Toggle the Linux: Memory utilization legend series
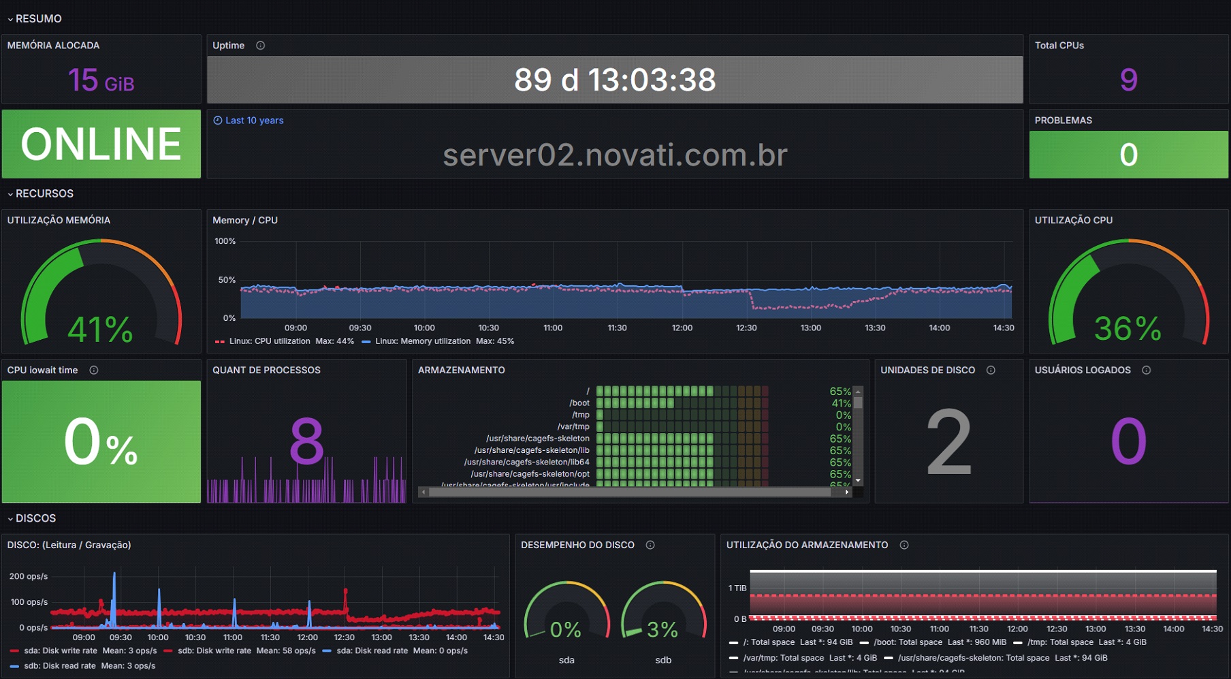This screenshot has height=679, width=1231. point(422,341)
